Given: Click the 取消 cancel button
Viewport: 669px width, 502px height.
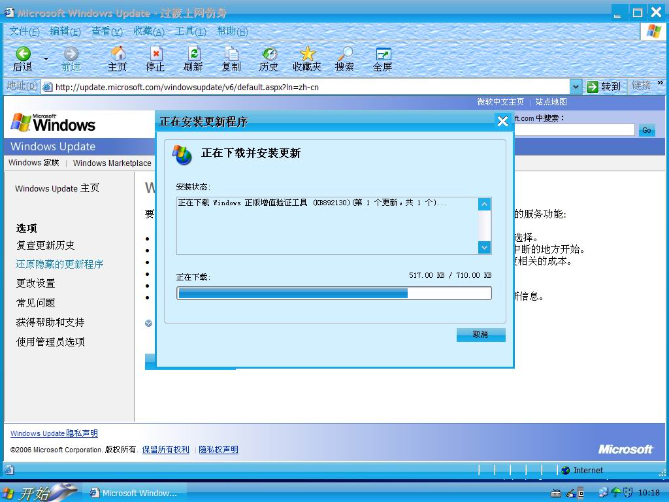Looking at the screenshot, I should [481, 335].
